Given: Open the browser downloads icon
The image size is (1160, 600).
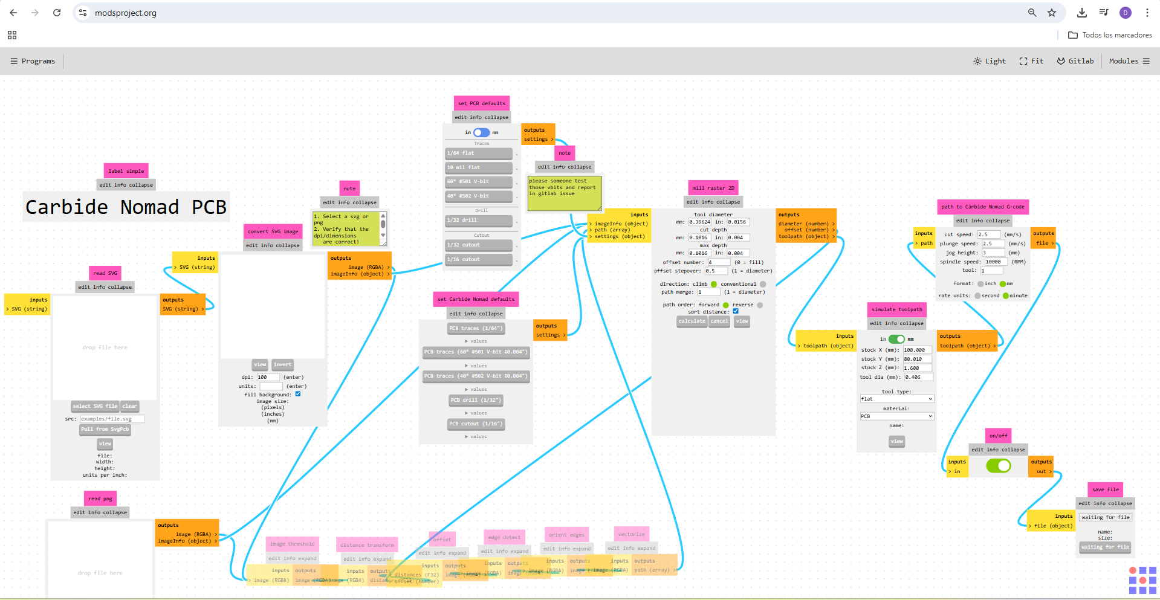Looking at the screenshot, I should (1082, 13).
